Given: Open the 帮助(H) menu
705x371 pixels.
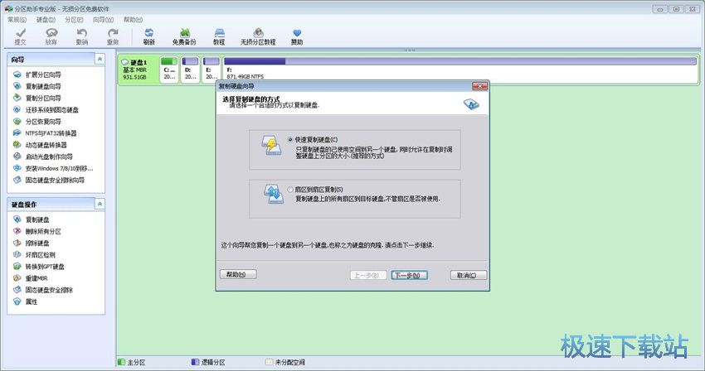Looking at the screenshot, I should click(x=133, y=19).
